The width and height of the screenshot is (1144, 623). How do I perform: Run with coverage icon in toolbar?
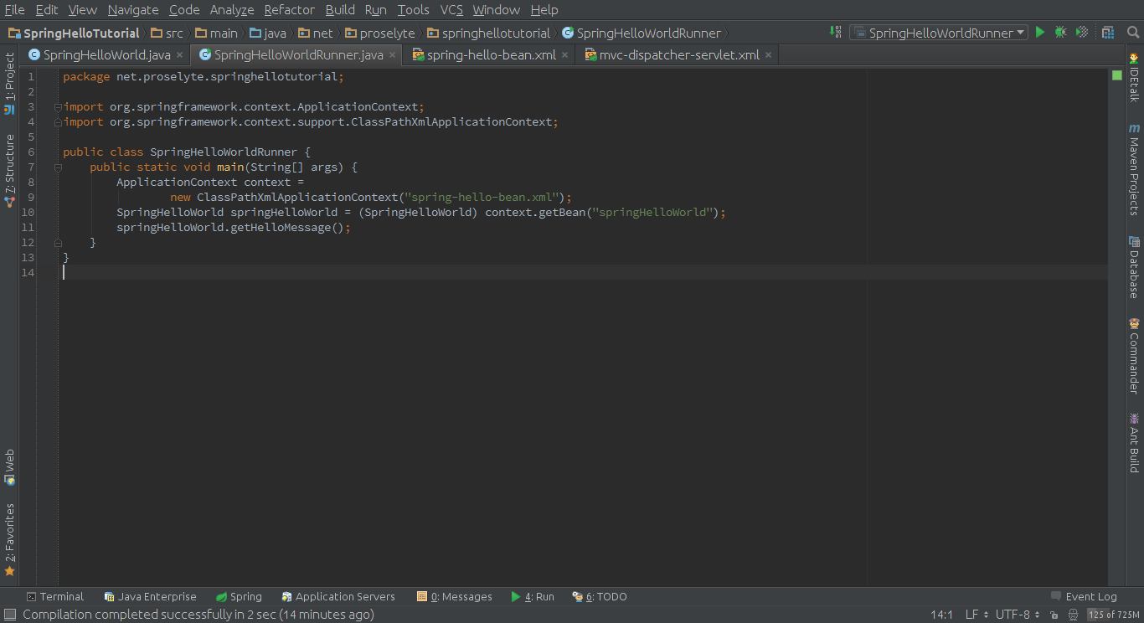pyautogui.click(x=1082, y=33)
